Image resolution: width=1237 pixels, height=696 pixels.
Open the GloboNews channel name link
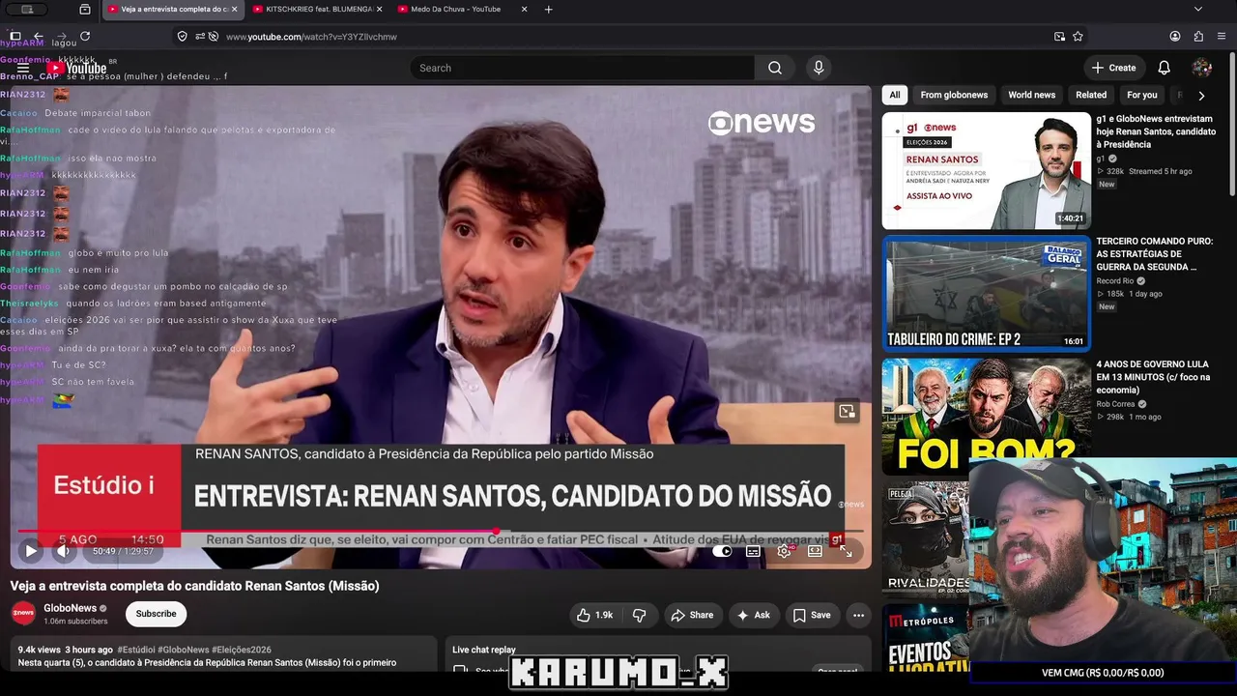pos(70,608)
